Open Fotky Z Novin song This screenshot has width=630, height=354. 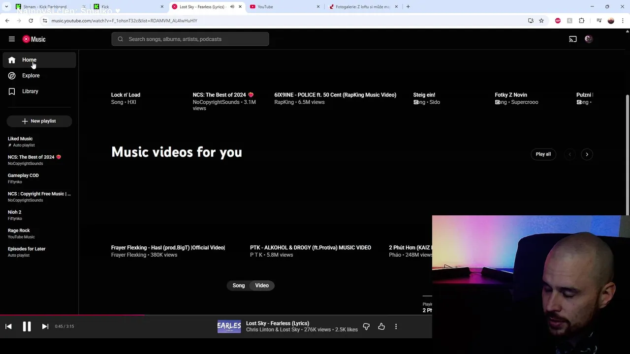pos(511,95)
